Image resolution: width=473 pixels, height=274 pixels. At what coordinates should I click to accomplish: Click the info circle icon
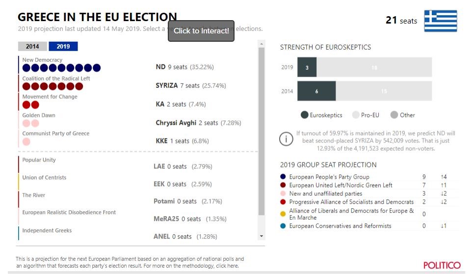[286, 139]
